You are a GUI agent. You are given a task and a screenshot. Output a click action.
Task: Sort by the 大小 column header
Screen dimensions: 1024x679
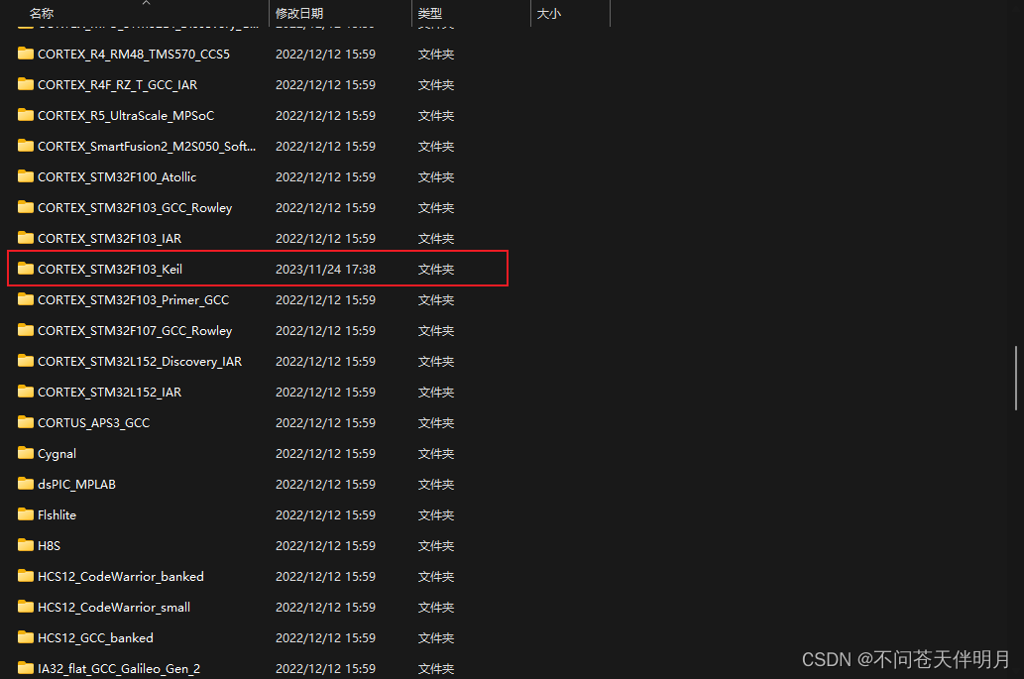tap(548, 13)
